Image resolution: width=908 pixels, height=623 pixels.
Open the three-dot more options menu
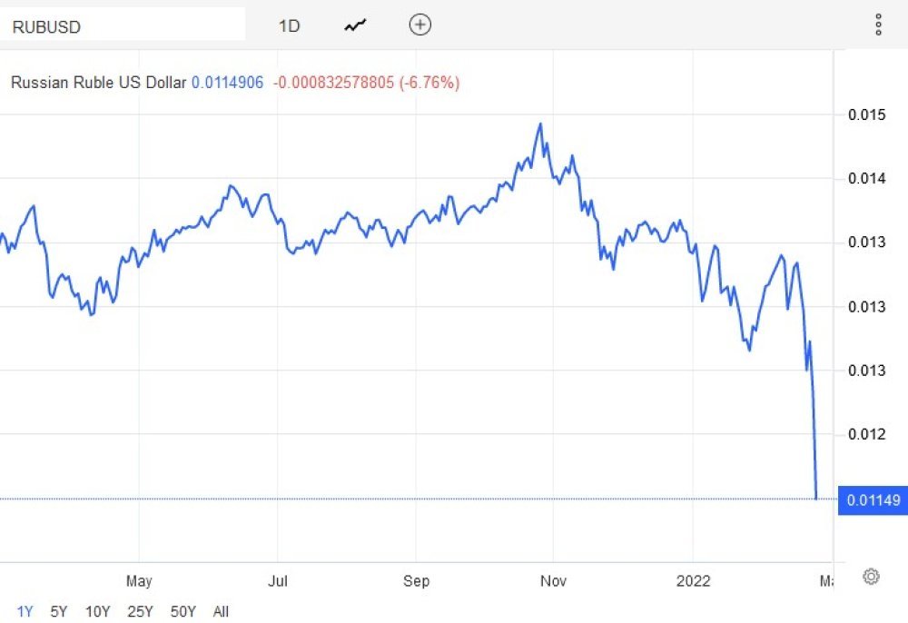click(878, 25)
